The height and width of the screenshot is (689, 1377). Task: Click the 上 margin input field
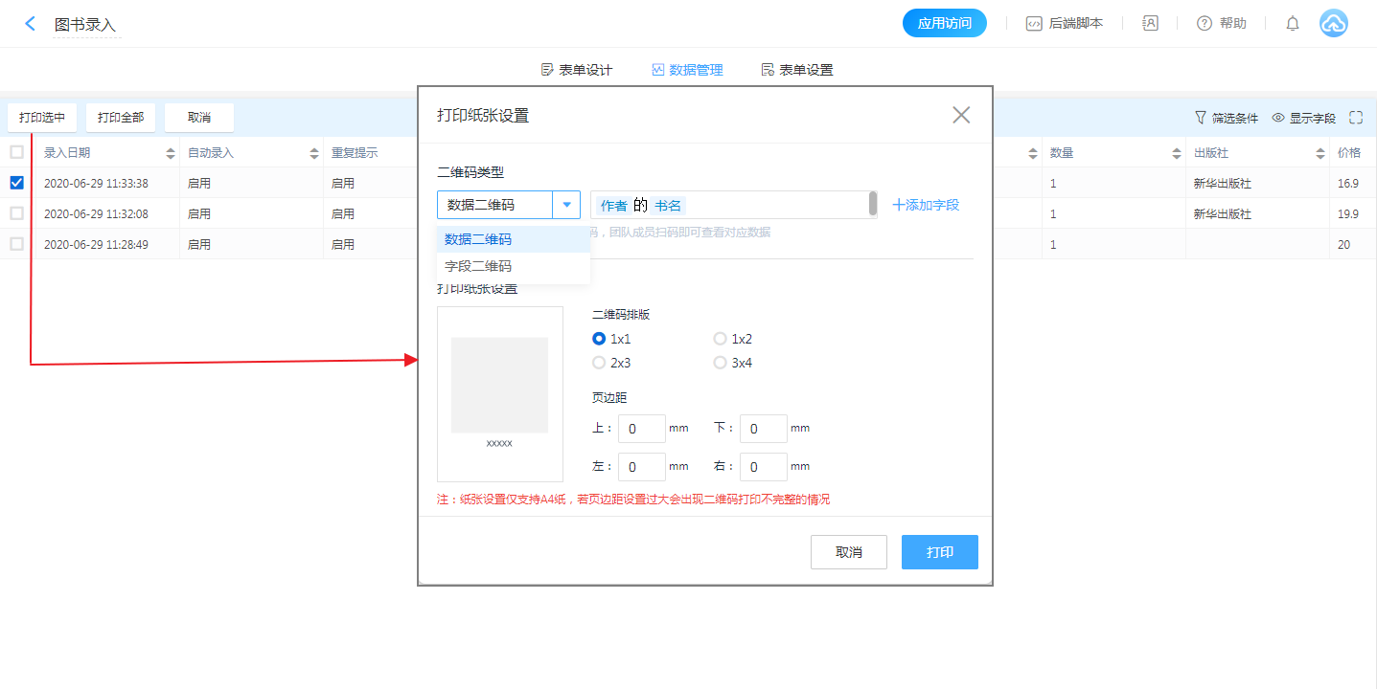642,429
